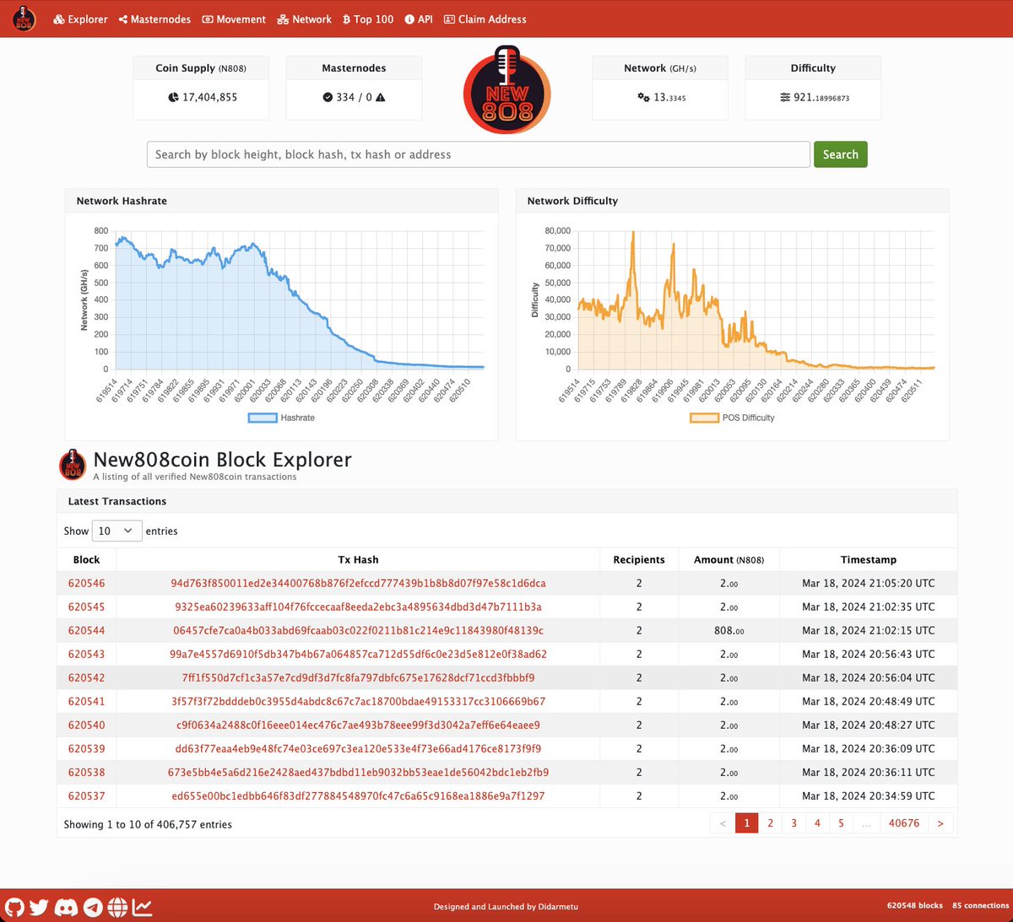This screenshot has width=1013, height=922.
Task: Open transaction hash starting ed655e00
Action: 358,795
